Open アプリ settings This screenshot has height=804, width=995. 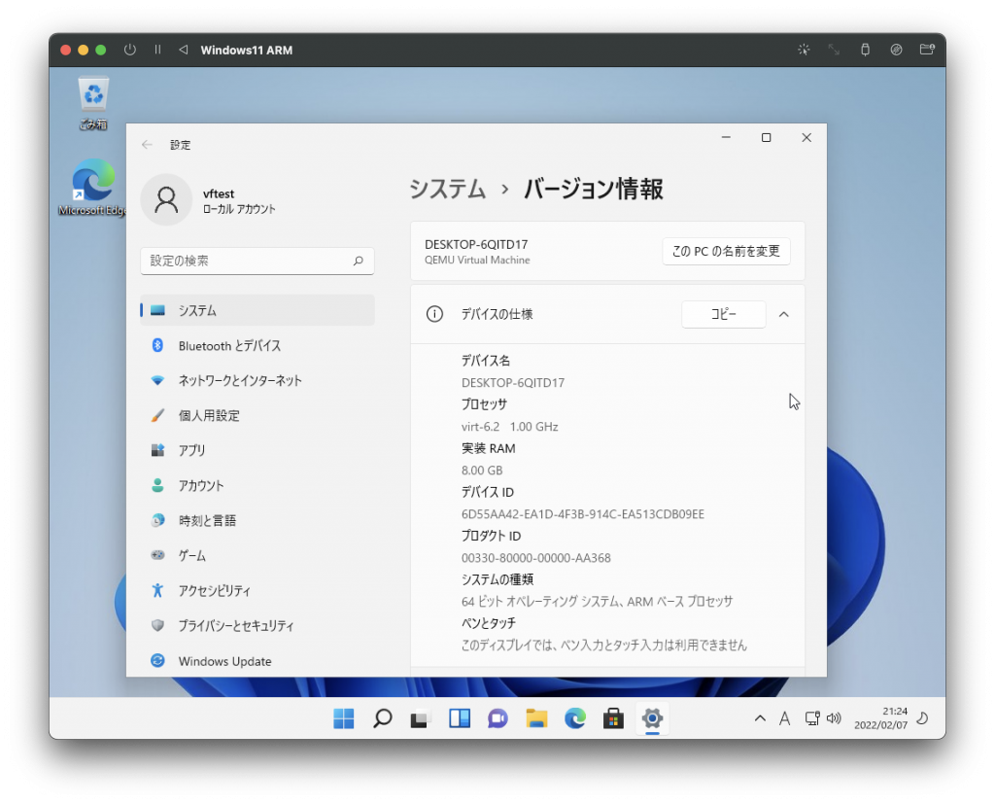257,450
